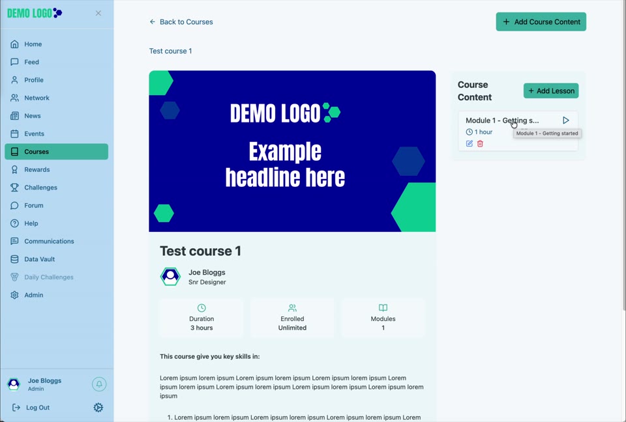This screenshot has height=422, width=626.
Task: Click the course banner image
Action: pyautogui.click(x=292, y=151)
